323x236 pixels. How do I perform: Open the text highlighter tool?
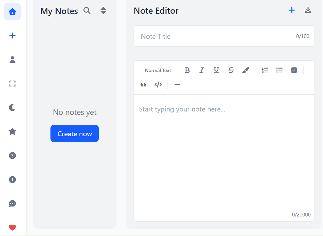245,70
